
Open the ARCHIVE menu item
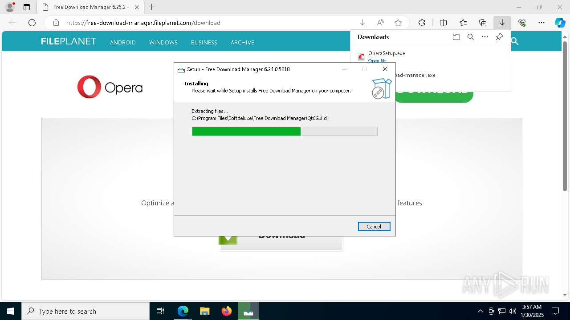pos(242,42)
